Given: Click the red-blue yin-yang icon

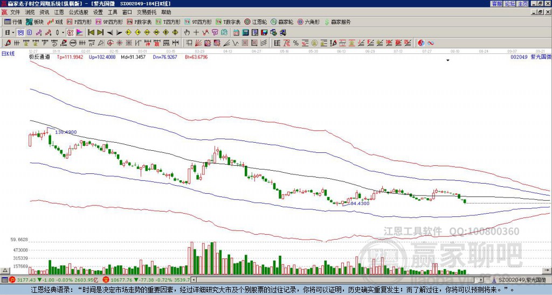Looking at the screenshot, I should [421, 43].
